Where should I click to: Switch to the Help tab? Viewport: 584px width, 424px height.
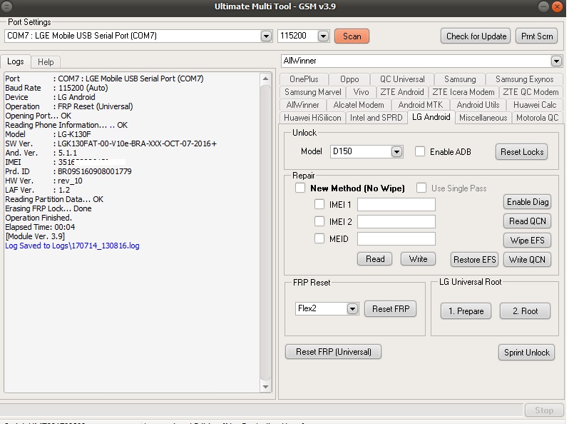tap(46, 62)
